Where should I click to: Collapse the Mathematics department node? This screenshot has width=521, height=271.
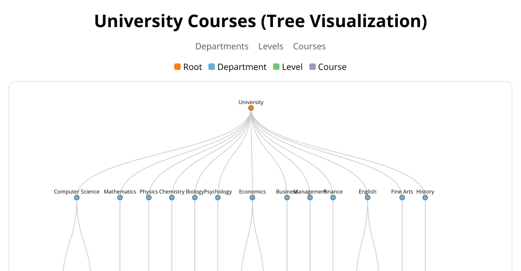tap(120, 198)
